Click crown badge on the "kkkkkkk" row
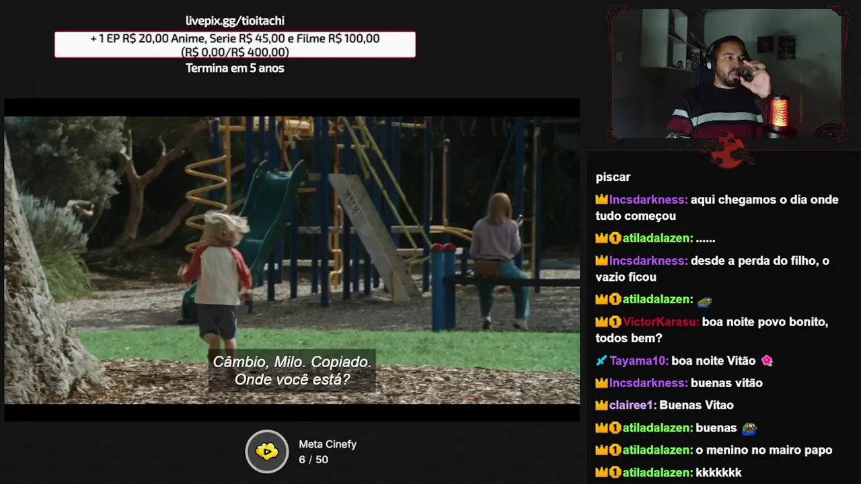 pos(601,473)
